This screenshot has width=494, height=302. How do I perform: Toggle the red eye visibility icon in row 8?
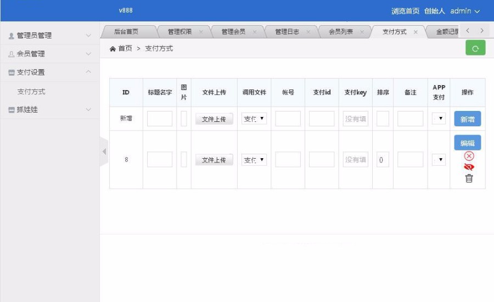coord(469,167)
